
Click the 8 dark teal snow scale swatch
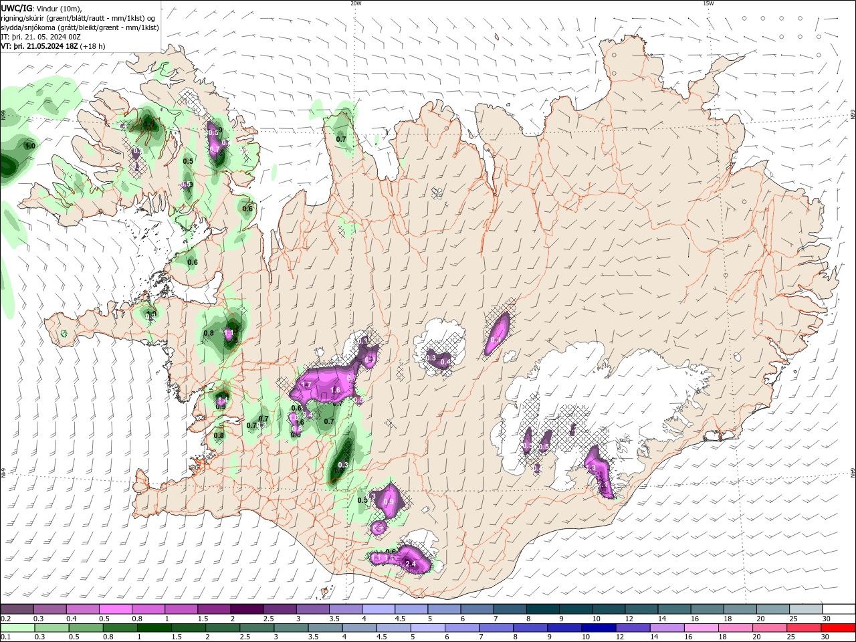(x=542, y=609)
